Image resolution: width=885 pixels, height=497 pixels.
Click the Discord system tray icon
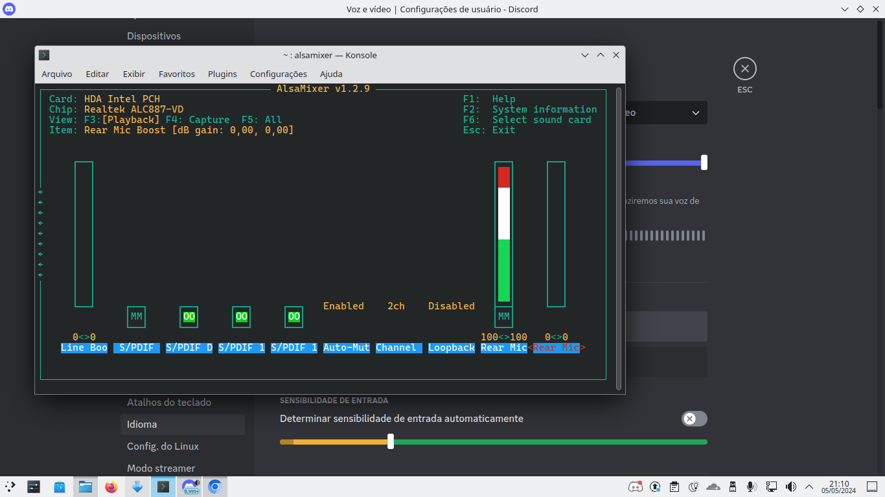(635, 487)
